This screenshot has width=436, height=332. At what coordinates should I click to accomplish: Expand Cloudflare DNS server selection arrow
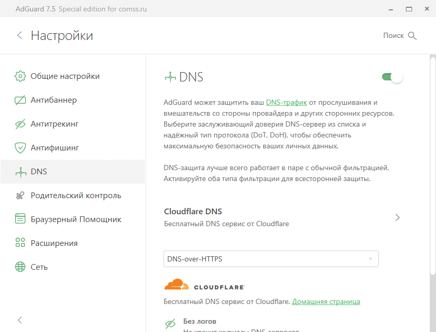tap(398, 217)
